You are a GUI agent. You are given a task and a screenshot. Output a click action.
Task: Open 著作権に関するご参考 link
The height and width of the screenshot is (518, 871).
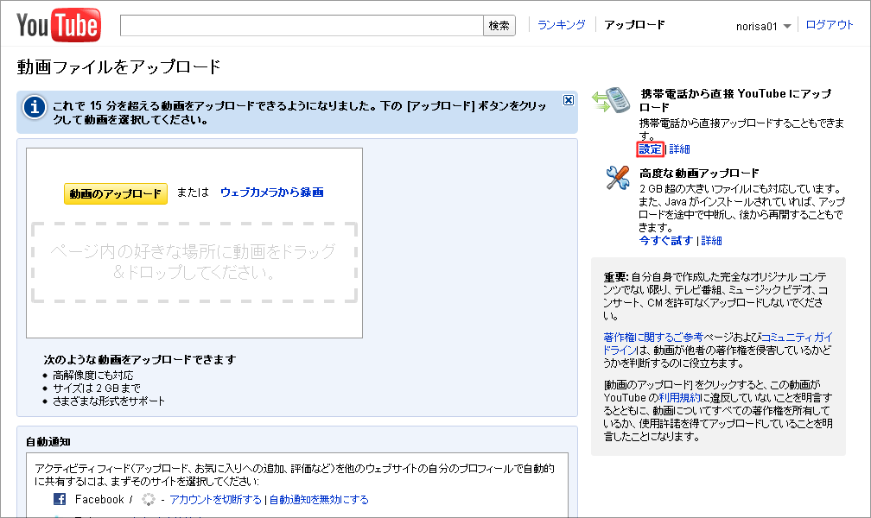click(653, 337)
